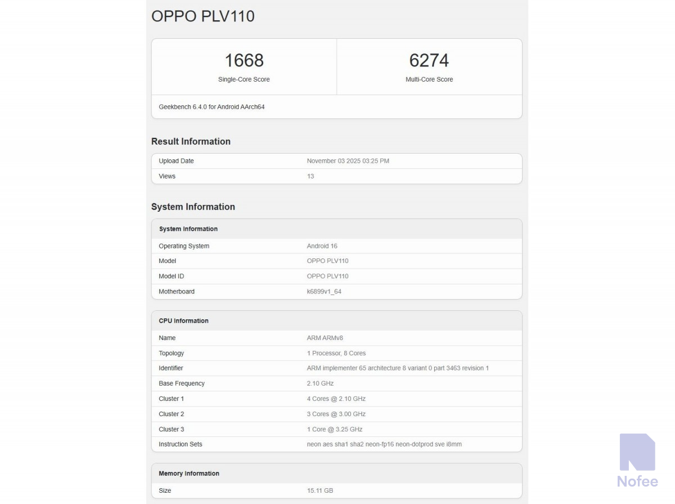The height and width of the screenshot is (504, 675).
Task: Click the Cluster 3 frequency value
Action: click(x=334, y=429)
